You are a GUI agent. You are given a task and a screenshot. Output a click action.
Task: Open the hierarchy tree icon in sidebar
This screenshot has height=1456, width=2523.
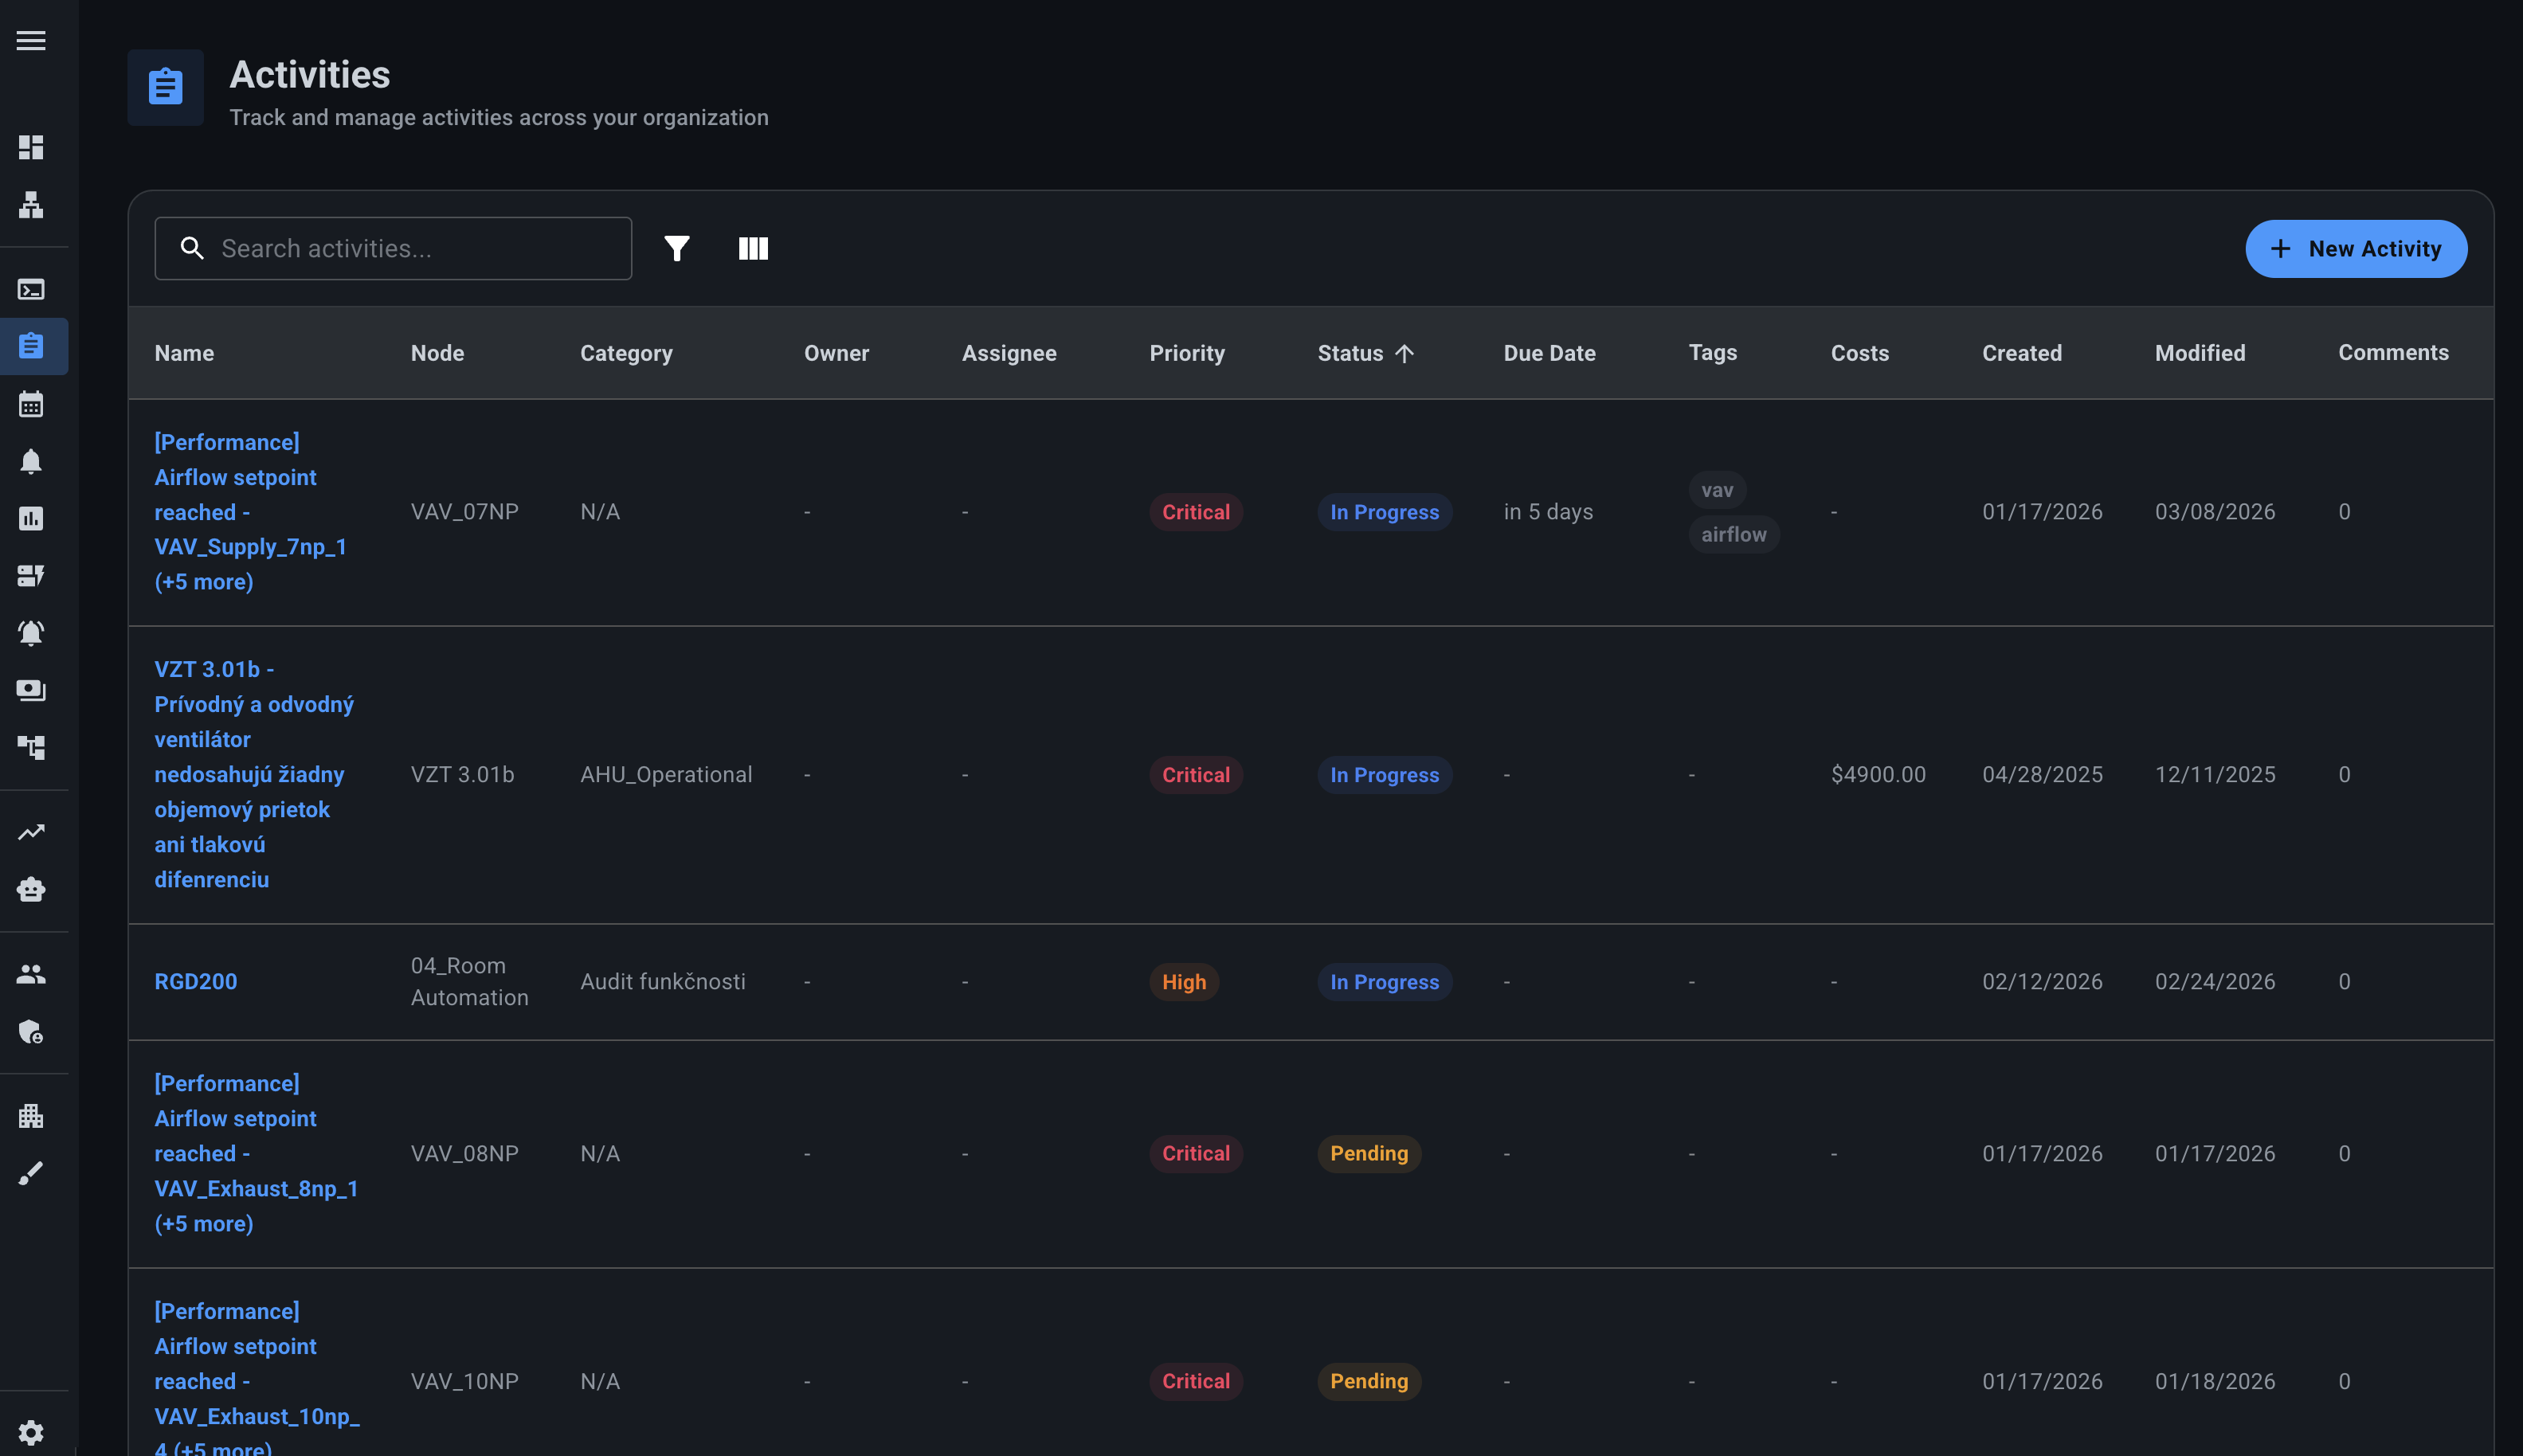coord(31,205)
